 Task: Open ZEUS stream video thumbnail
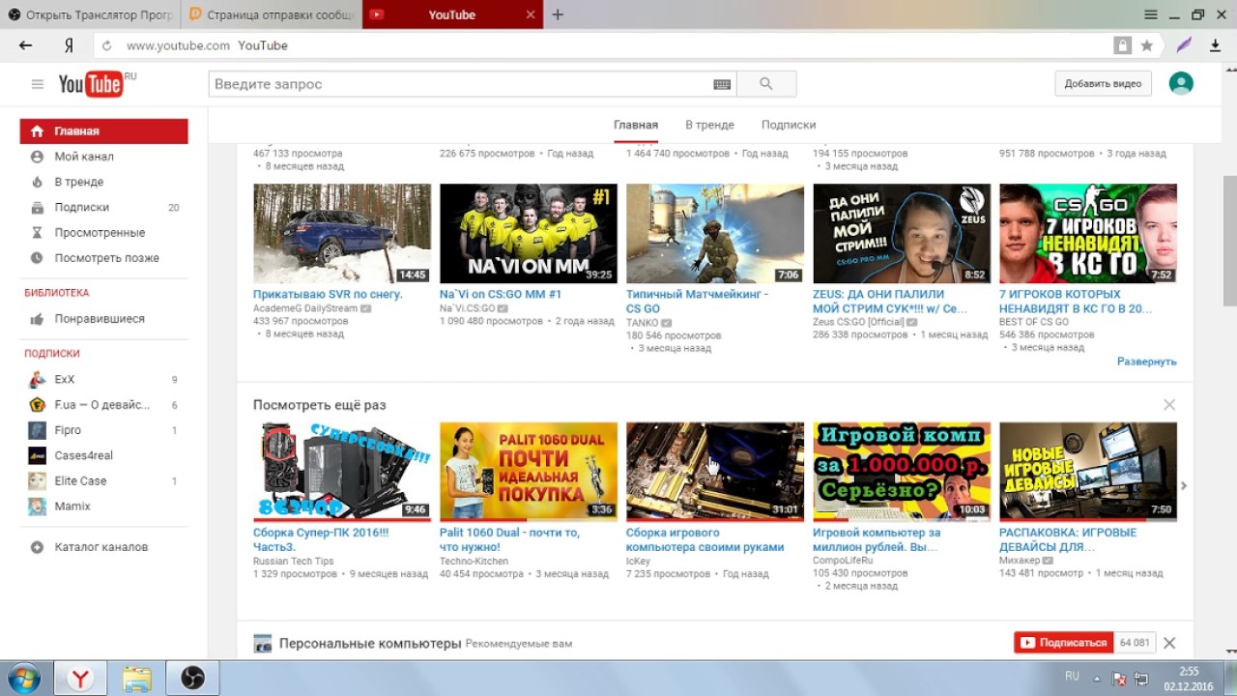click(902, 234)
